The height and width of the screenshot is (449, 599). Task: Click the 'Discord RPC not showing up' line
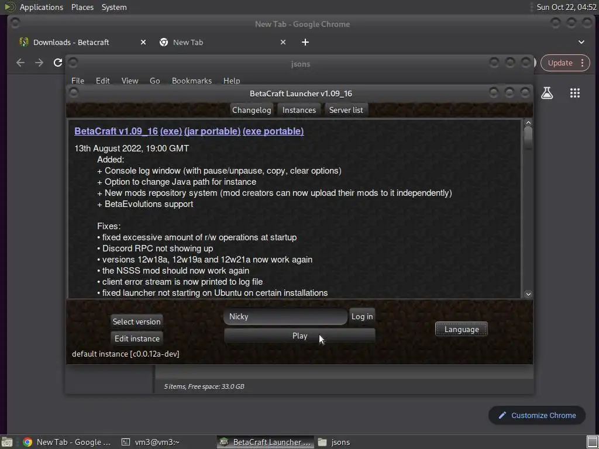(x=155, y=248)
